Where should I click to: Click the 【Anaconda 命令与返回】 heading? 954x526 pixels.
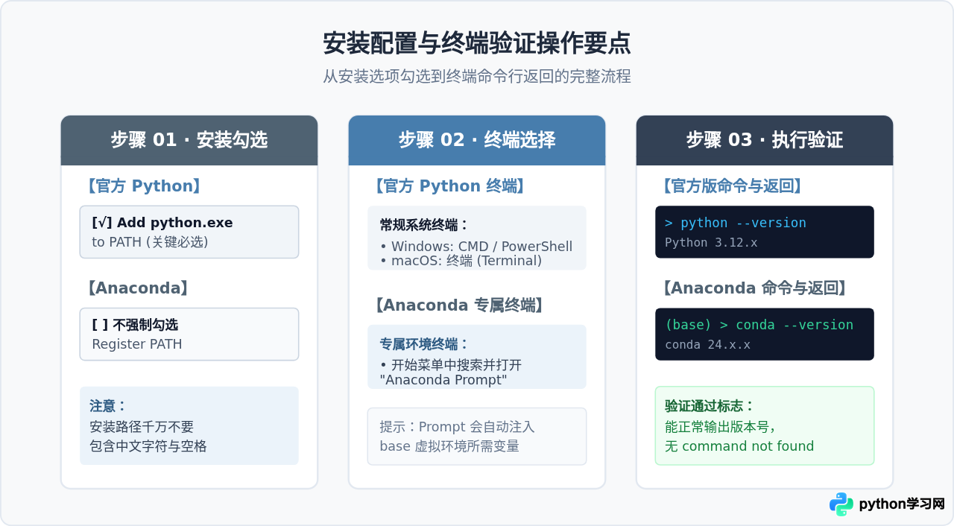point(756,288)
